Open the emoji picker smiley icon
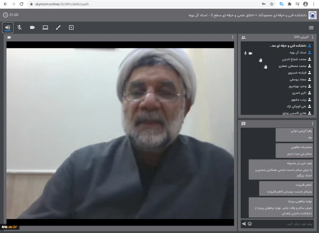319x233 pixels. (x=250, y=224)
